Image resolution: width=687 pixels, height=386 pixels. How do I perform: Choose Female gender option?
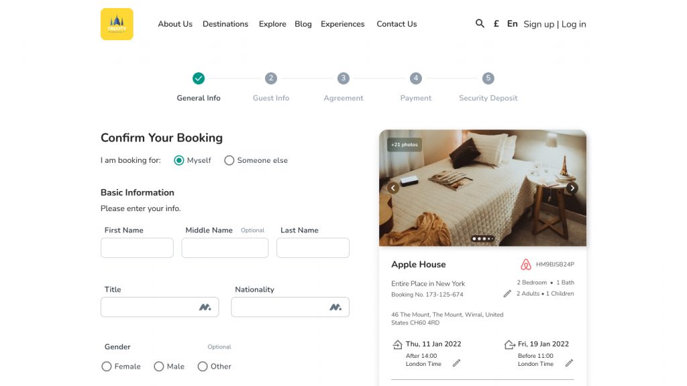(107, 367)
